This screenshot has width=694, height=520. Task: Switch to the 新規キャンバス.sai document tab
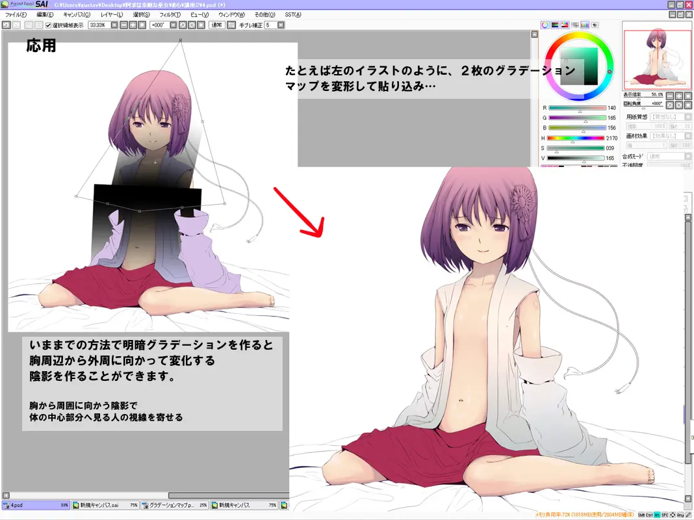[105, 505]
